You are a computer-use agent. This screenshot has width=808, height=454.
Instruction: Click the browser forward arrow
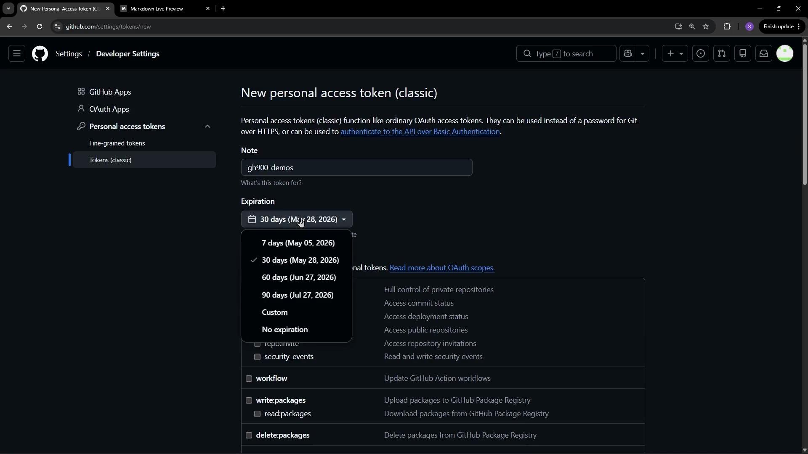point(24,26)
